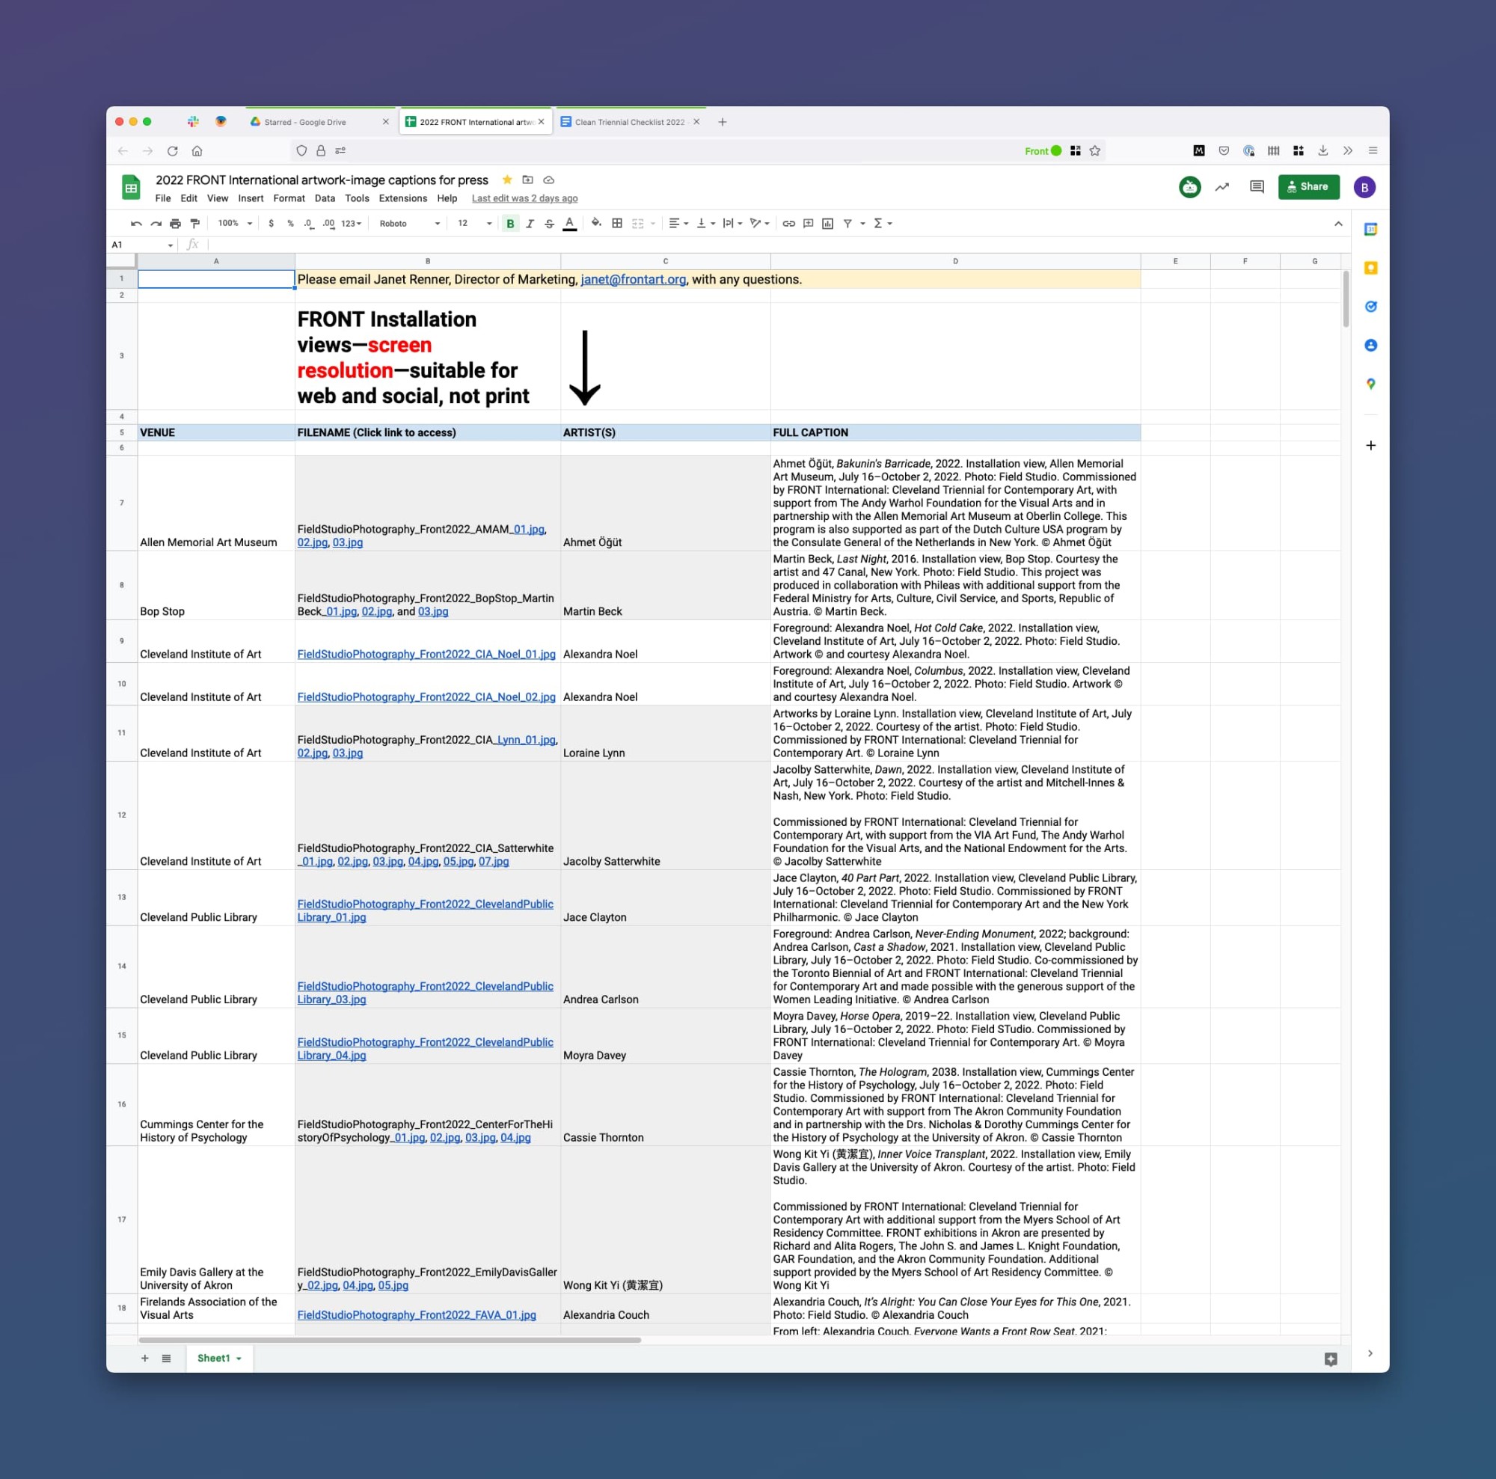This screenshot has width=1496, height=1479.
Task: Open the Extensions menu
Action: [402, 199]
